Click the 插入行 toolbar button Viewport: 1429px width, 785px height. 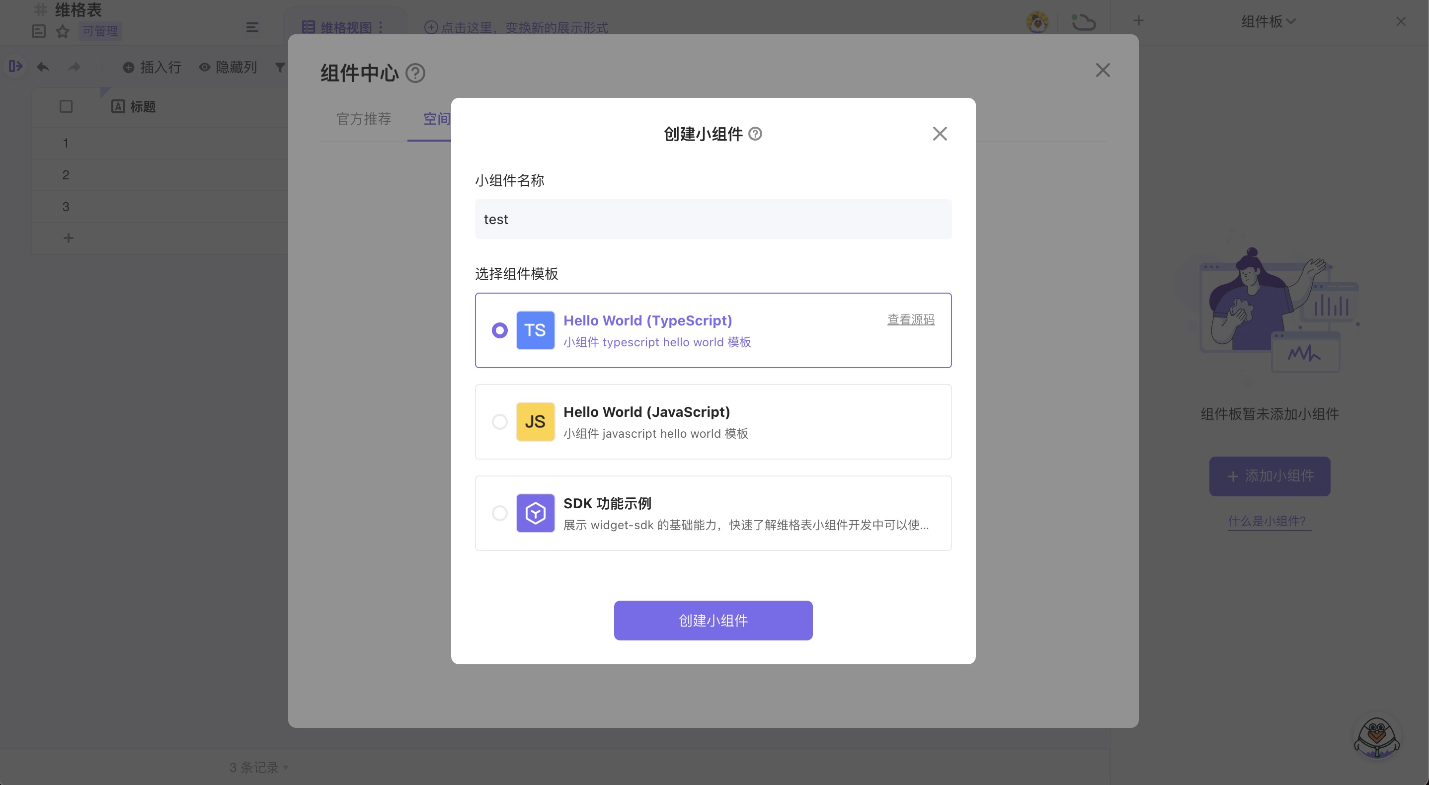tap(152, 67)
